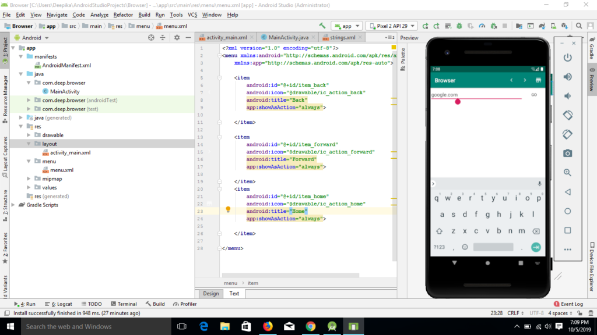The height and width of the screenshot is (335, 597).
Task: Open Firefox from the Windows taskbar
Action: pyautogui.click(x=268, y=326)
